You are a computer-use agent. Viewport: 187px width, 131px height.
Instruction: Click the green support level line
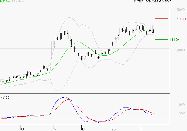tap(161, 39)
